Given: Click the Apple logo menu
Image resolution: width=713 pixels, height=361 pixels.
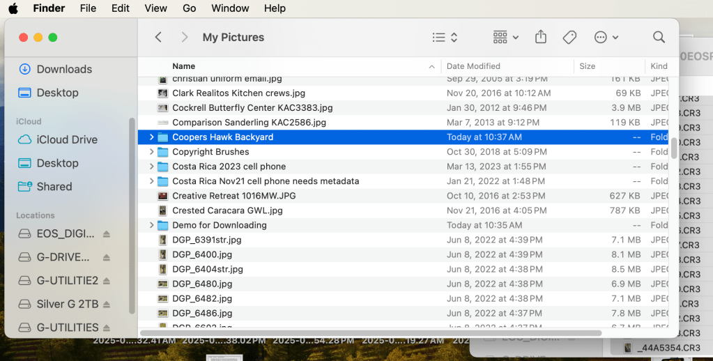Looking at the screenshot, I should pyautogui.click(x=13, y=8).
